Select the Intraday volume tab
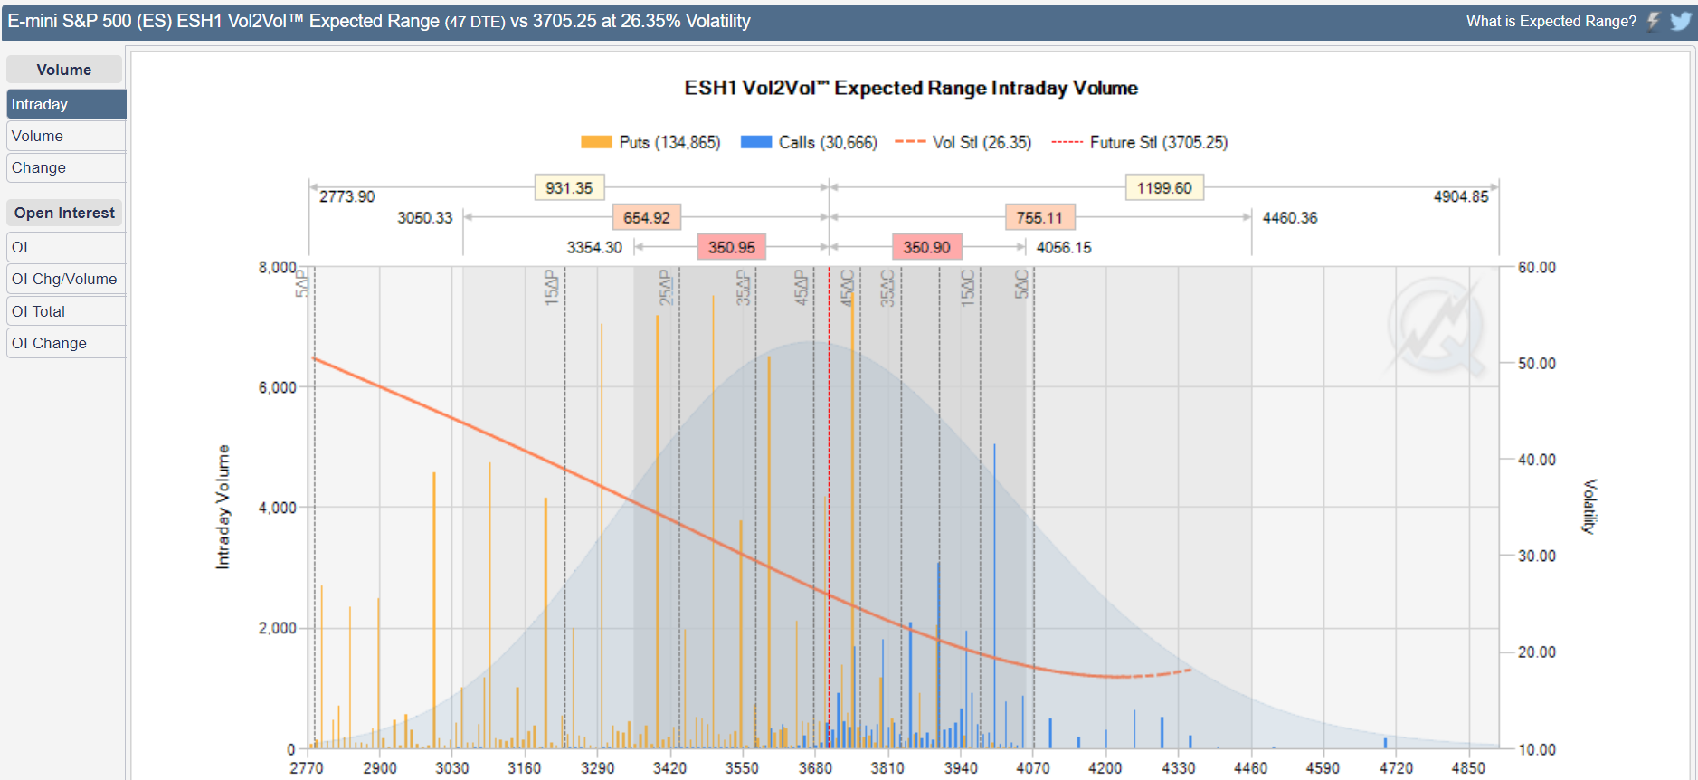The height and width of the screenshot is (780, 1698). pos(66,104)
